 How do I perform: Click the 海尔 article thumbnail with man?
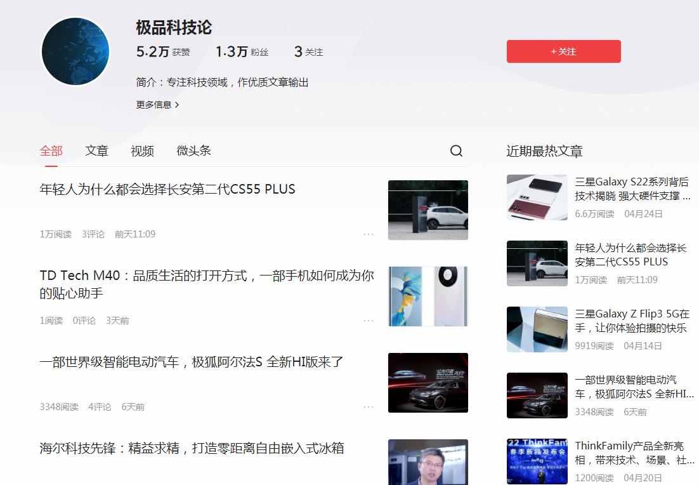[x=428, y=462]
